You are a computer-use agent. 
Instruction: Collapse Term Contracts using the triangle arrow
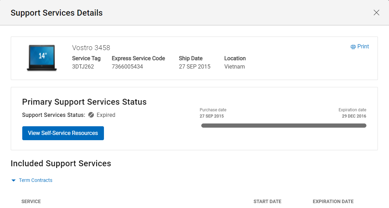coord(14,181)
